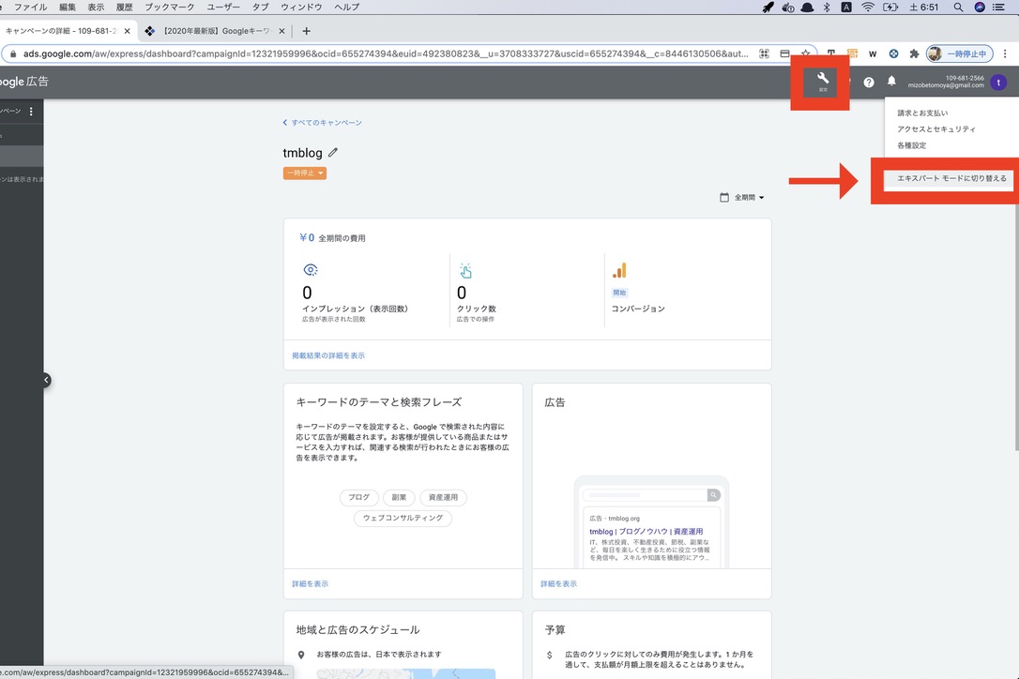Image resolution: width=1019 pixels, height=679 pixels.
Task: Switch to the 【2020年最新版】Googleキーワ tab
Action: tap(215, 31)
